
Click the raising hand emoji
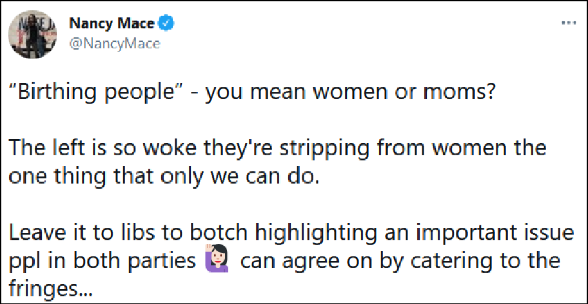(x=231, y=262)
